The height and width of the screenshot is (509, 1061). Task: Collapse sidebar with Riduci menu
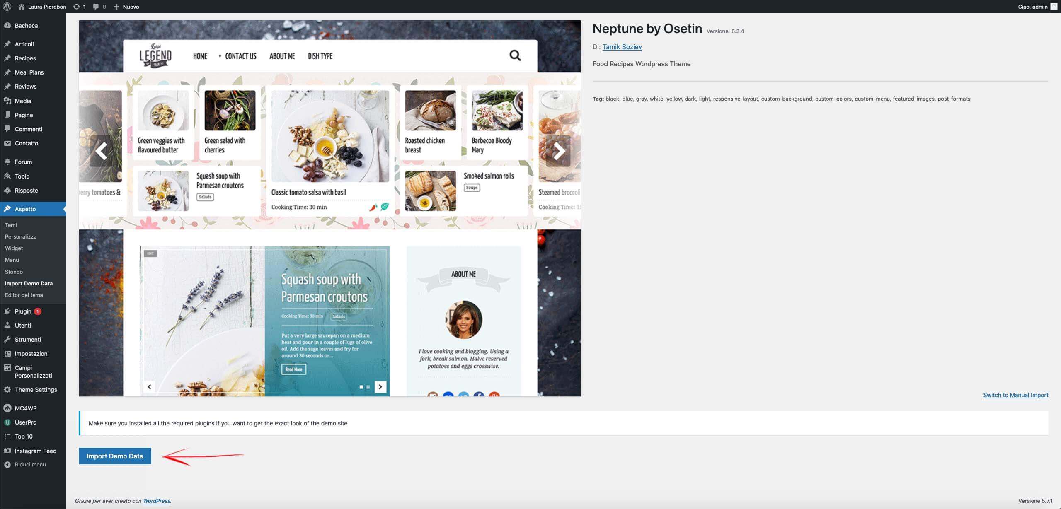coord(30,465)
